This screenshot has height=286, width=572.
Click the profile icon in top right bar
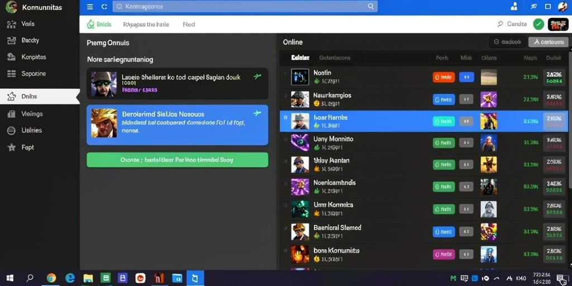(x=514, y=7)
